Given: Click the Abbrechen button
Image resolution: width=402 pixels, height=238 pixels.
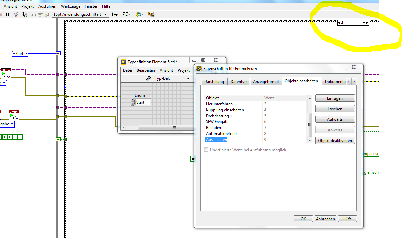Looking at the screenshot, I should [325, 219].
